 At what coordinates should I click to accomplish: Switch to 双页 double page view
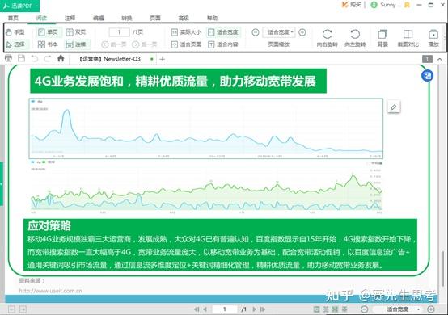pyautogui.click(x=76, y=32)
